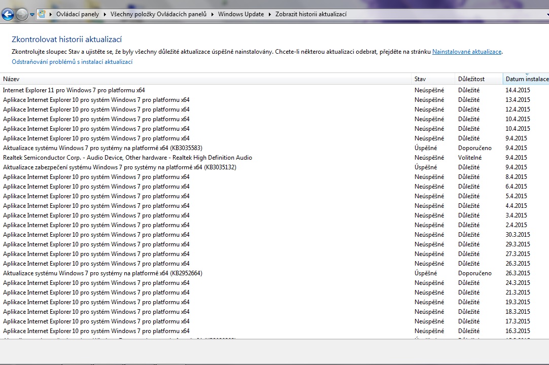Select Zobrazit historii aktualizací breadcrumb

click(x=311, y=14)
